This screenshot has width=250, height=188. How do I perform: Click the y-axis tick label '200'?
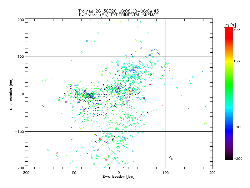(x=21, y=20)
